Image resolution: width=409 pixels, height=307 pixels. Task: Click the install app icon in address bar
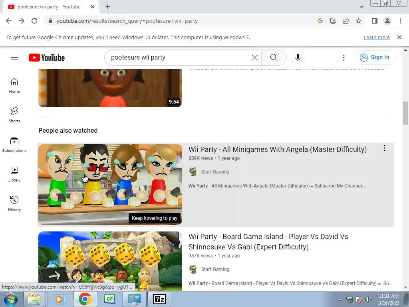333,21
